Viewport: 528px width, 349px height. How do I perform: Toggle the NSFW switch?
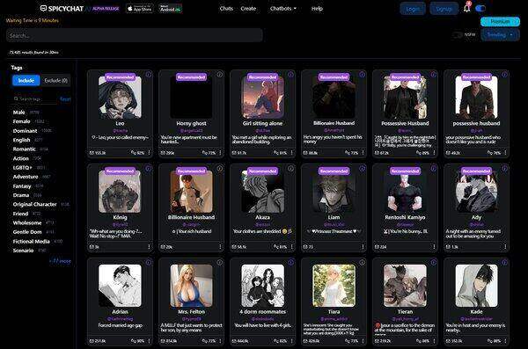point(458,34)
